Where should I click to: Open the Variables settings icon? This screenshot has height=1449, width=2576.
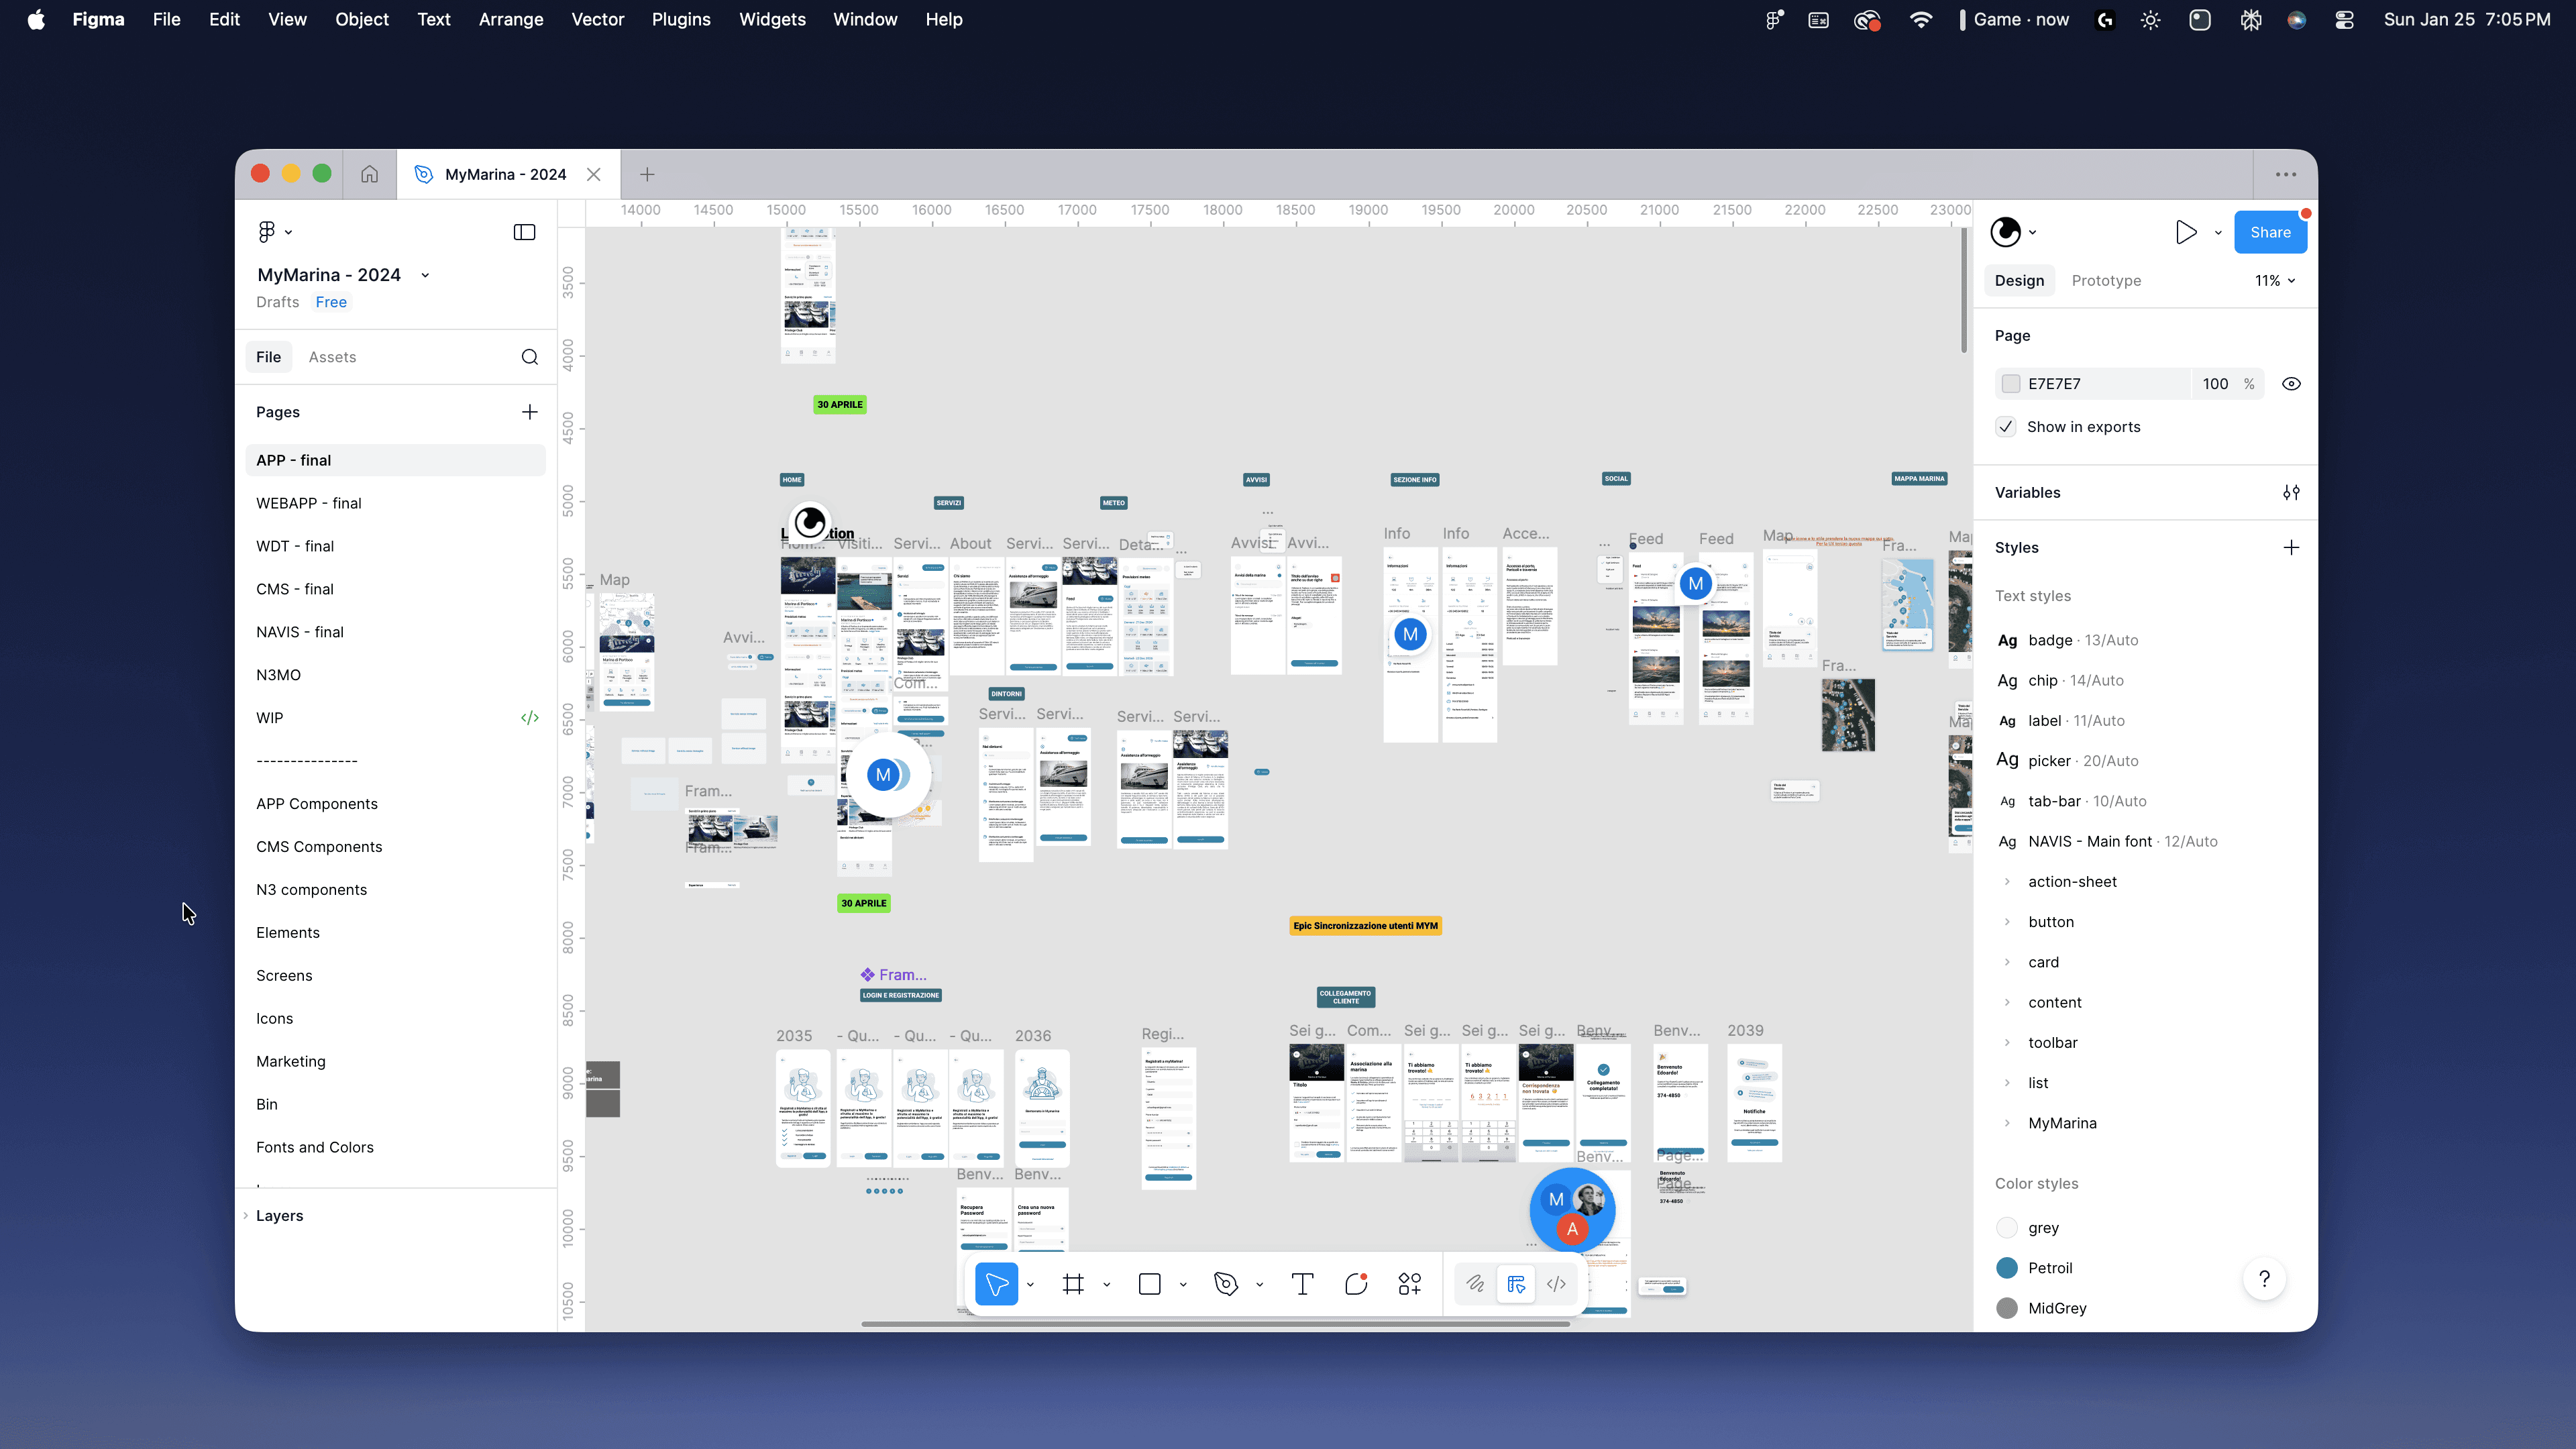click(2291, 492)
